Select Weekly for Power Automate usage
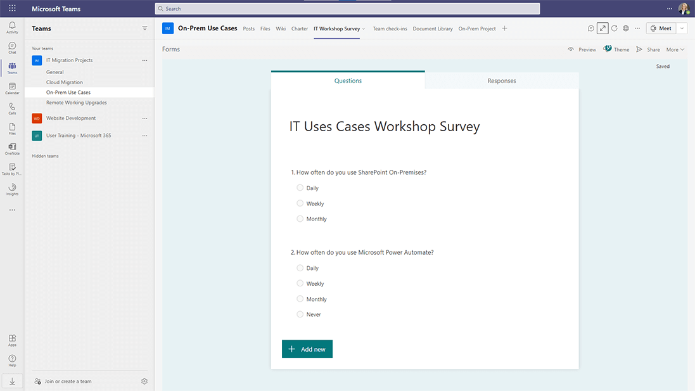695x391 pixels. (x=300, y=283)
